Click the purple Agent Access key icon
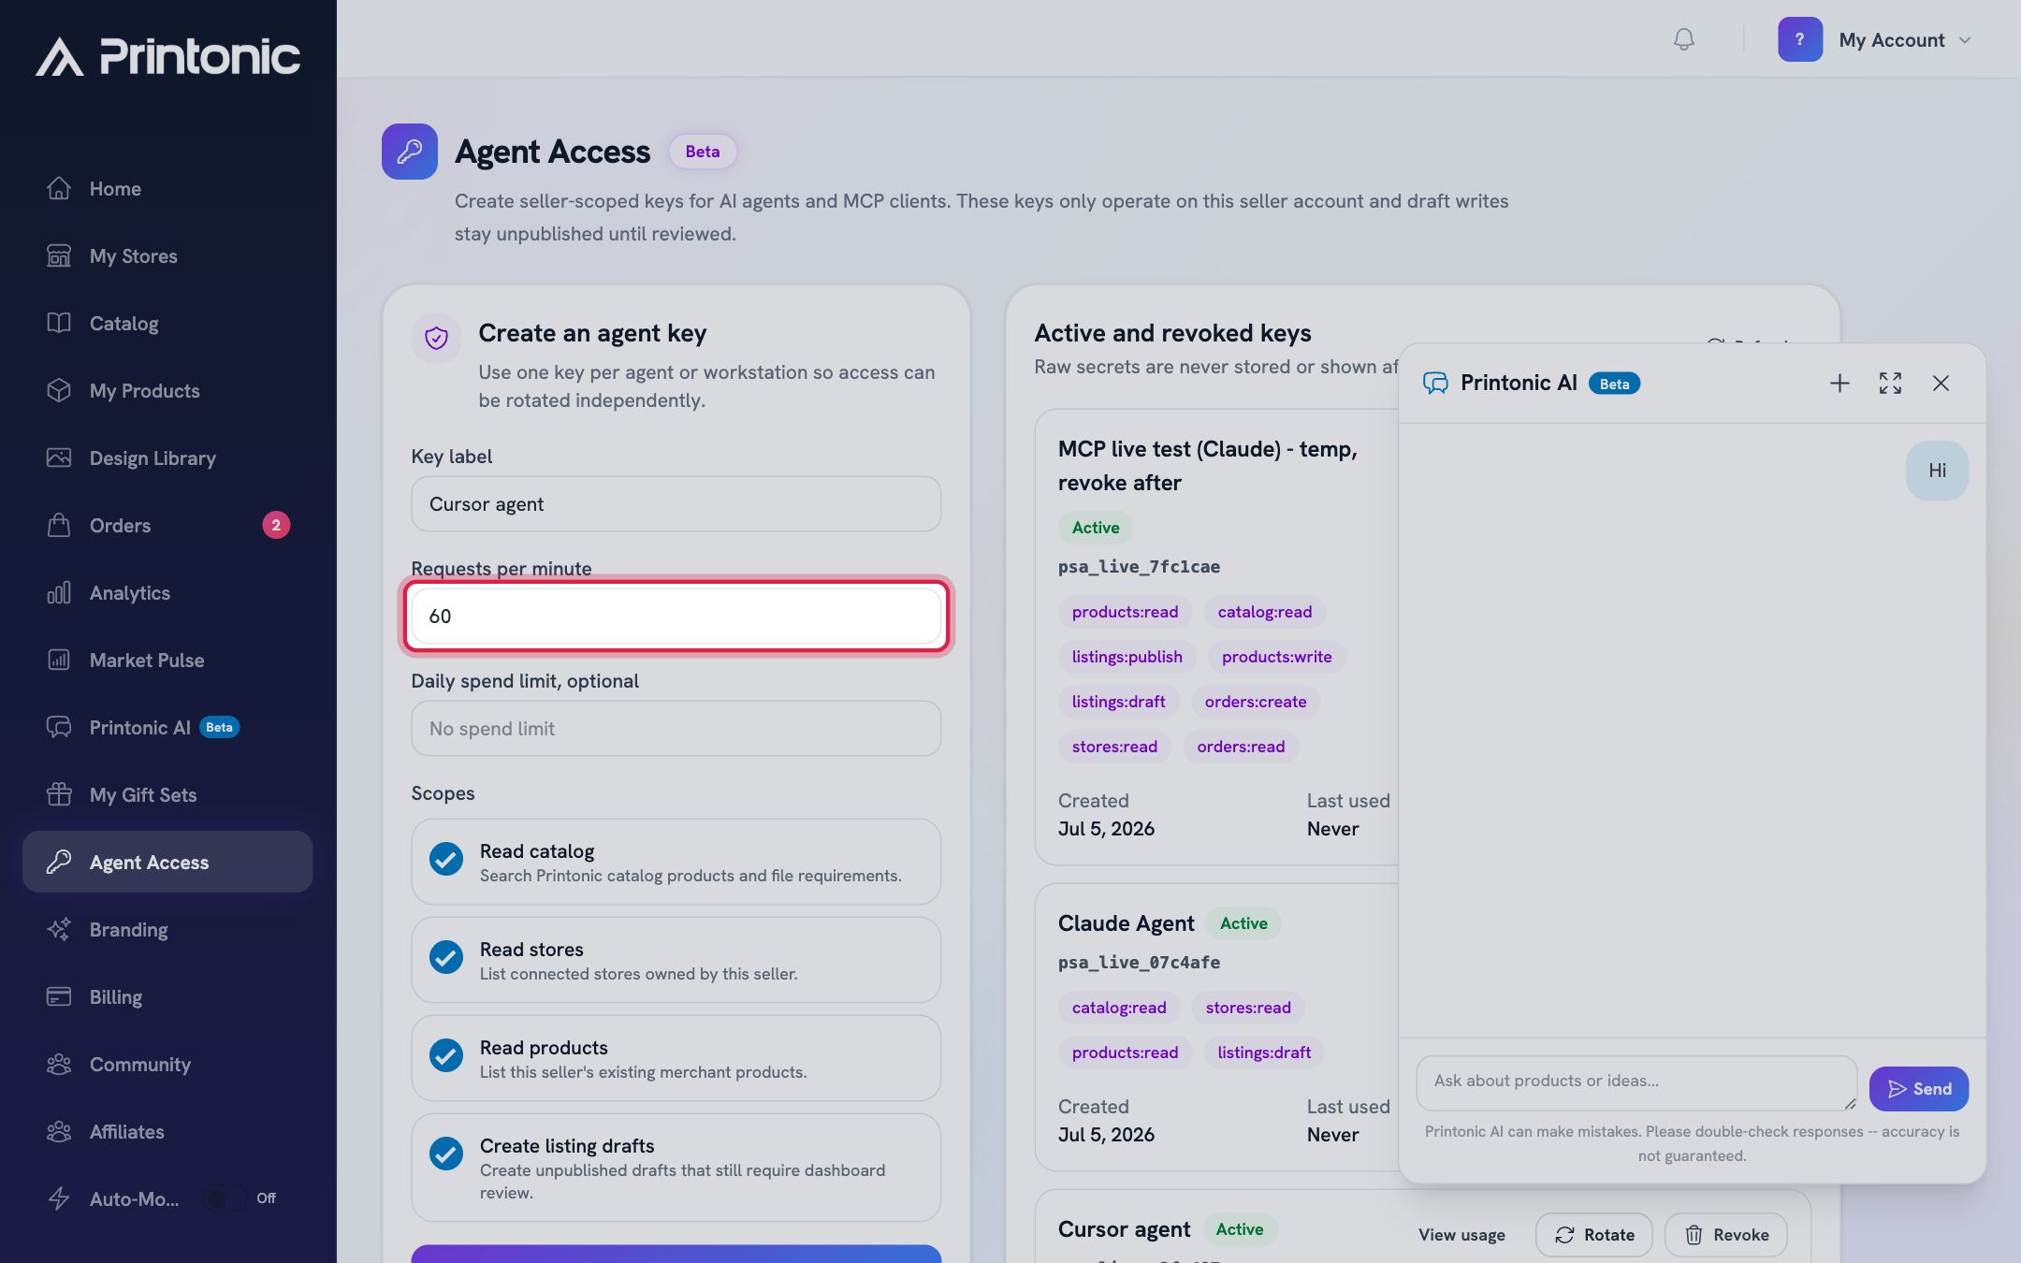Viewport: 2021px width, 1263px height. coord(410,152)
